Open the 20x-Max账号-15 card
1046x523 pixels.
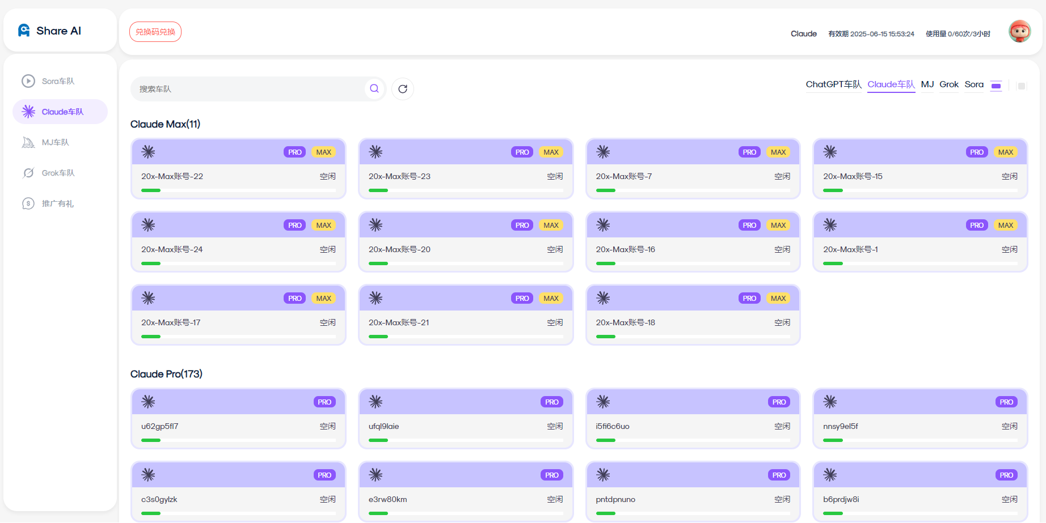point(920,169)
